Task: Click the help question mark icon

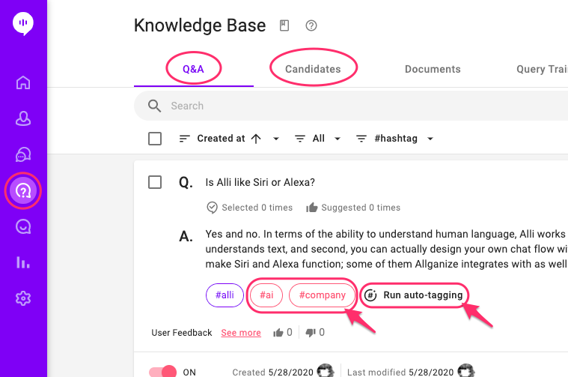Action: [x=311, y=25]
